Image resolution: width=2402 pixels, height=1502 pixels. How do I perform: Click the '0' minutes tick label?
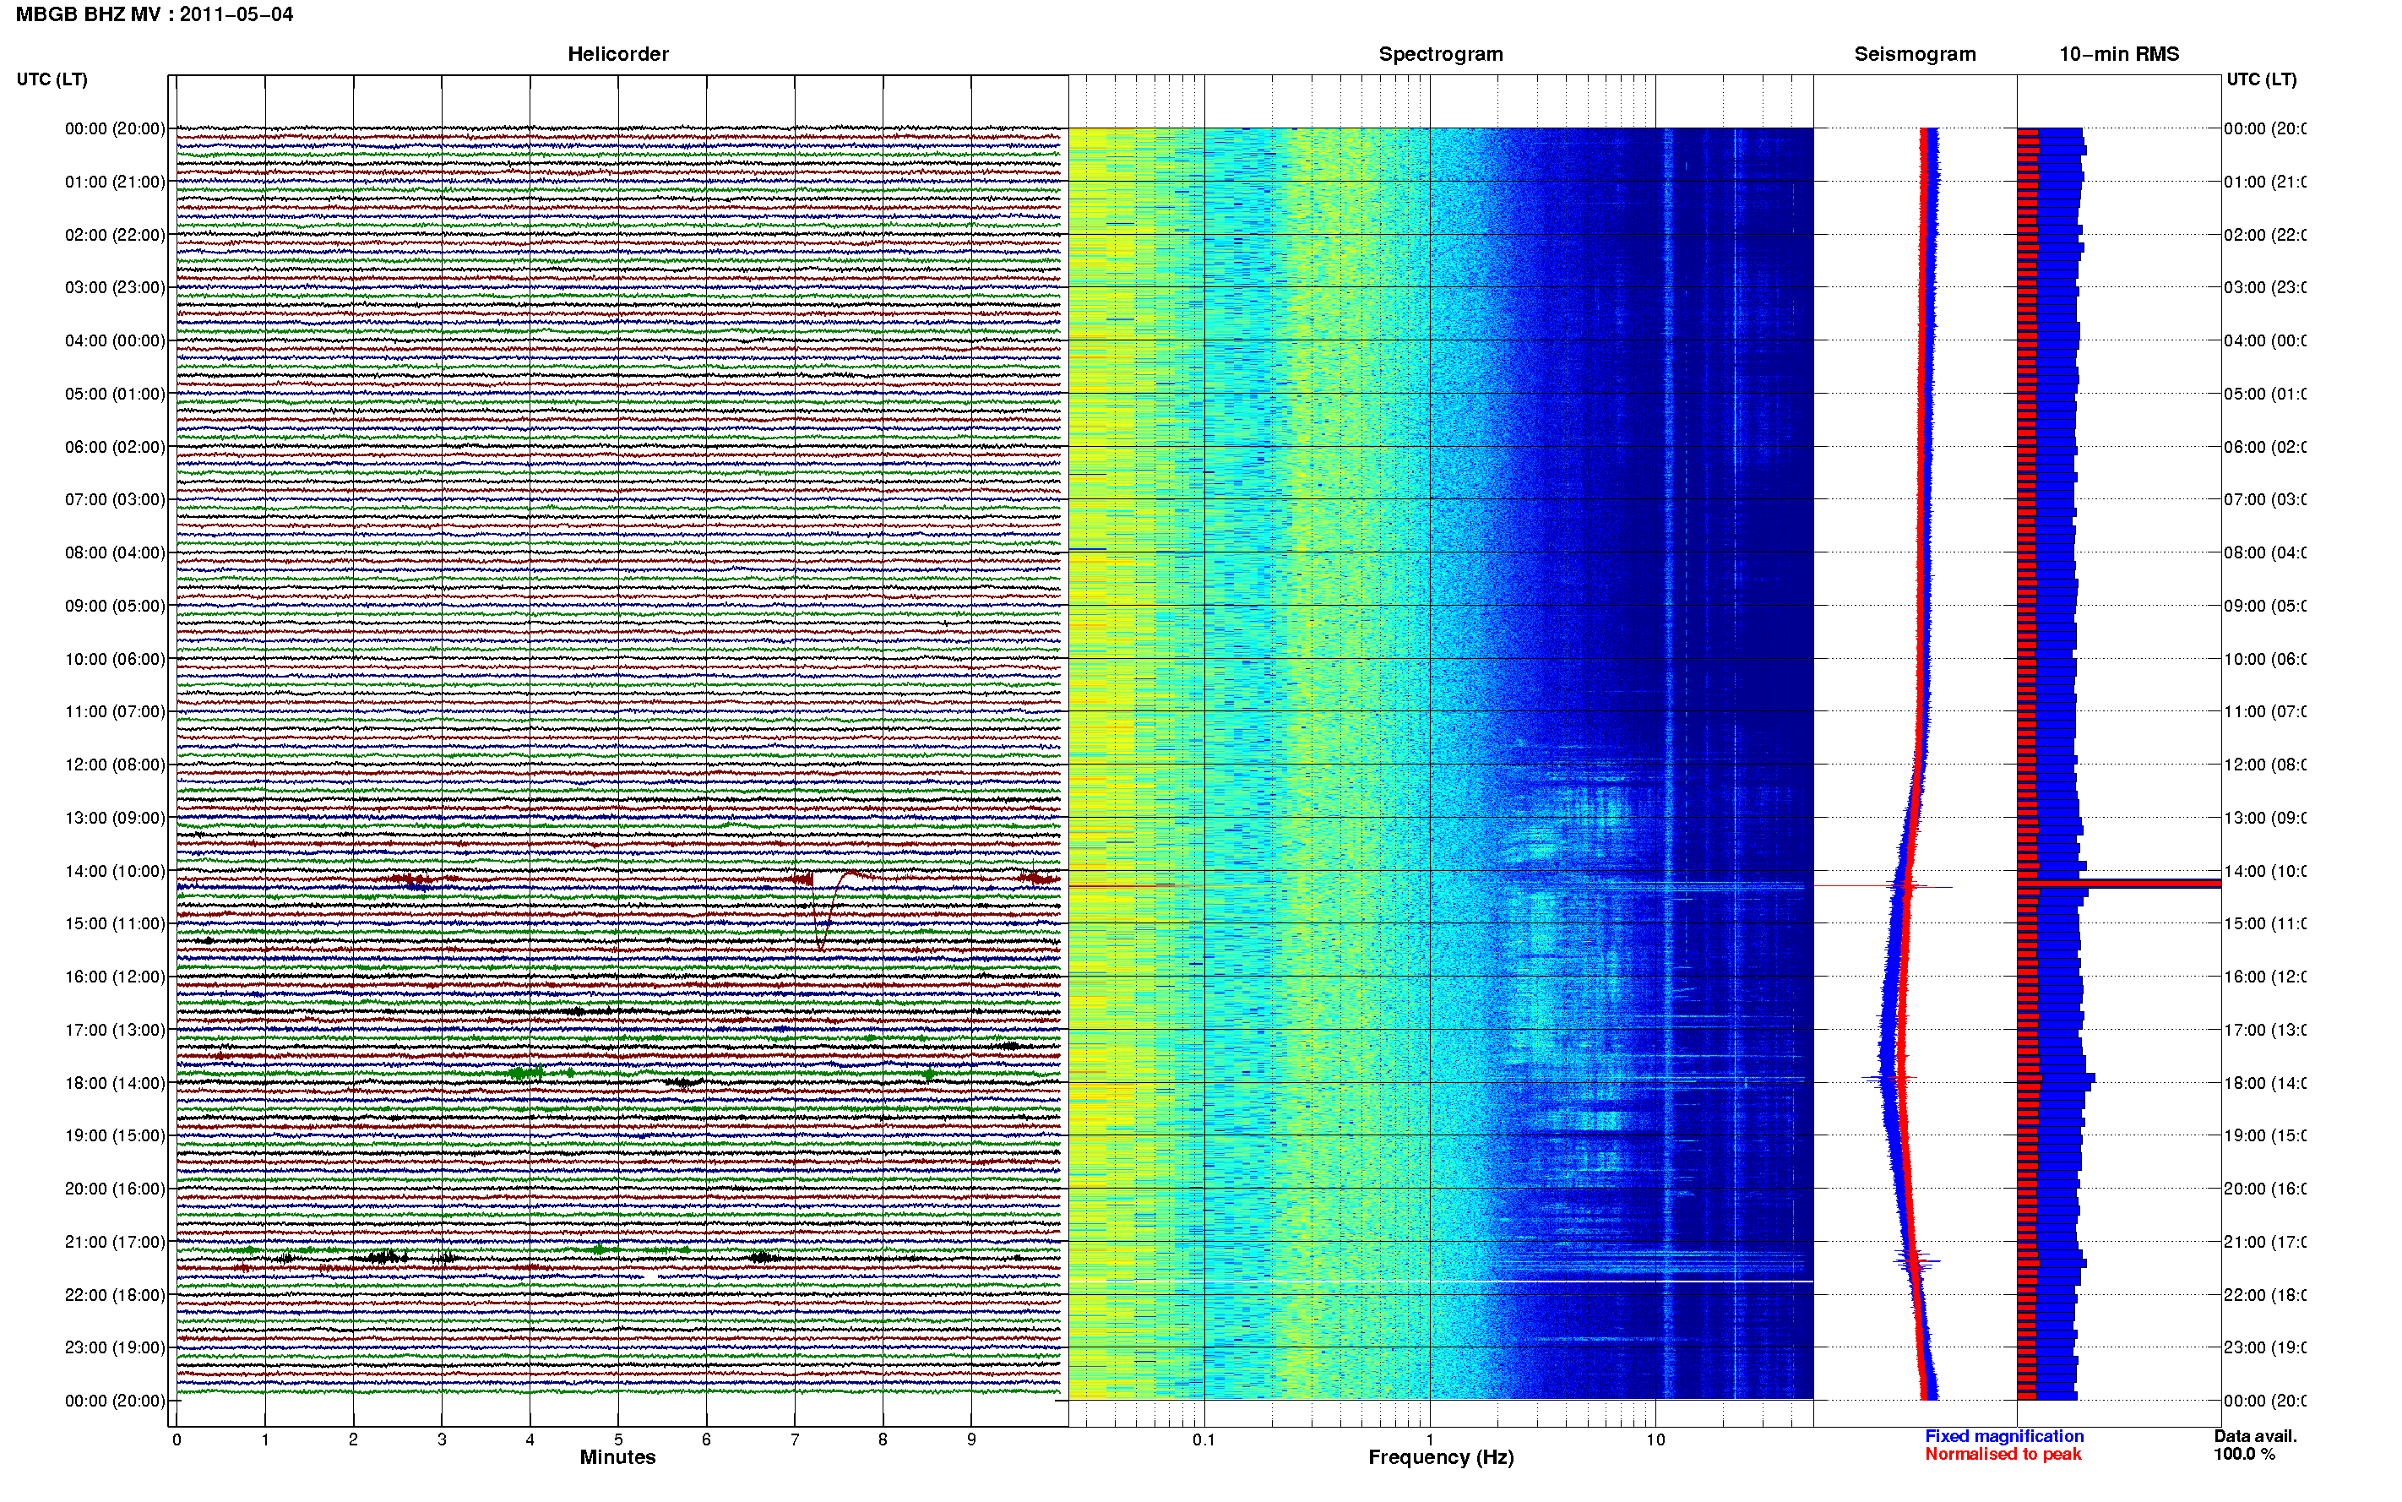point(177,1439)
